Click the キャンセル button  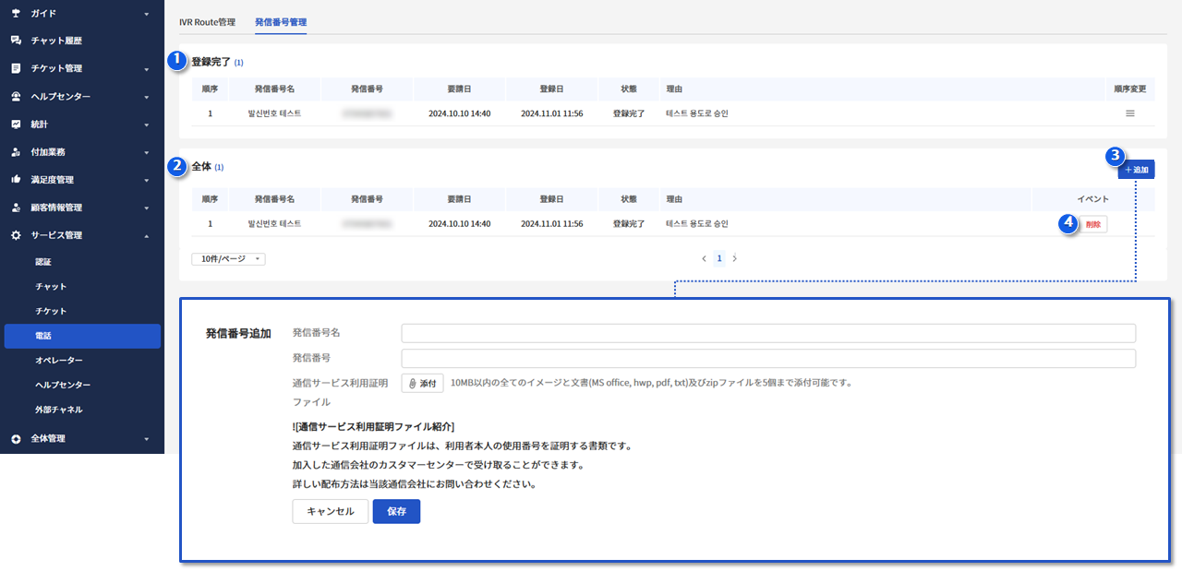(330, 512)
